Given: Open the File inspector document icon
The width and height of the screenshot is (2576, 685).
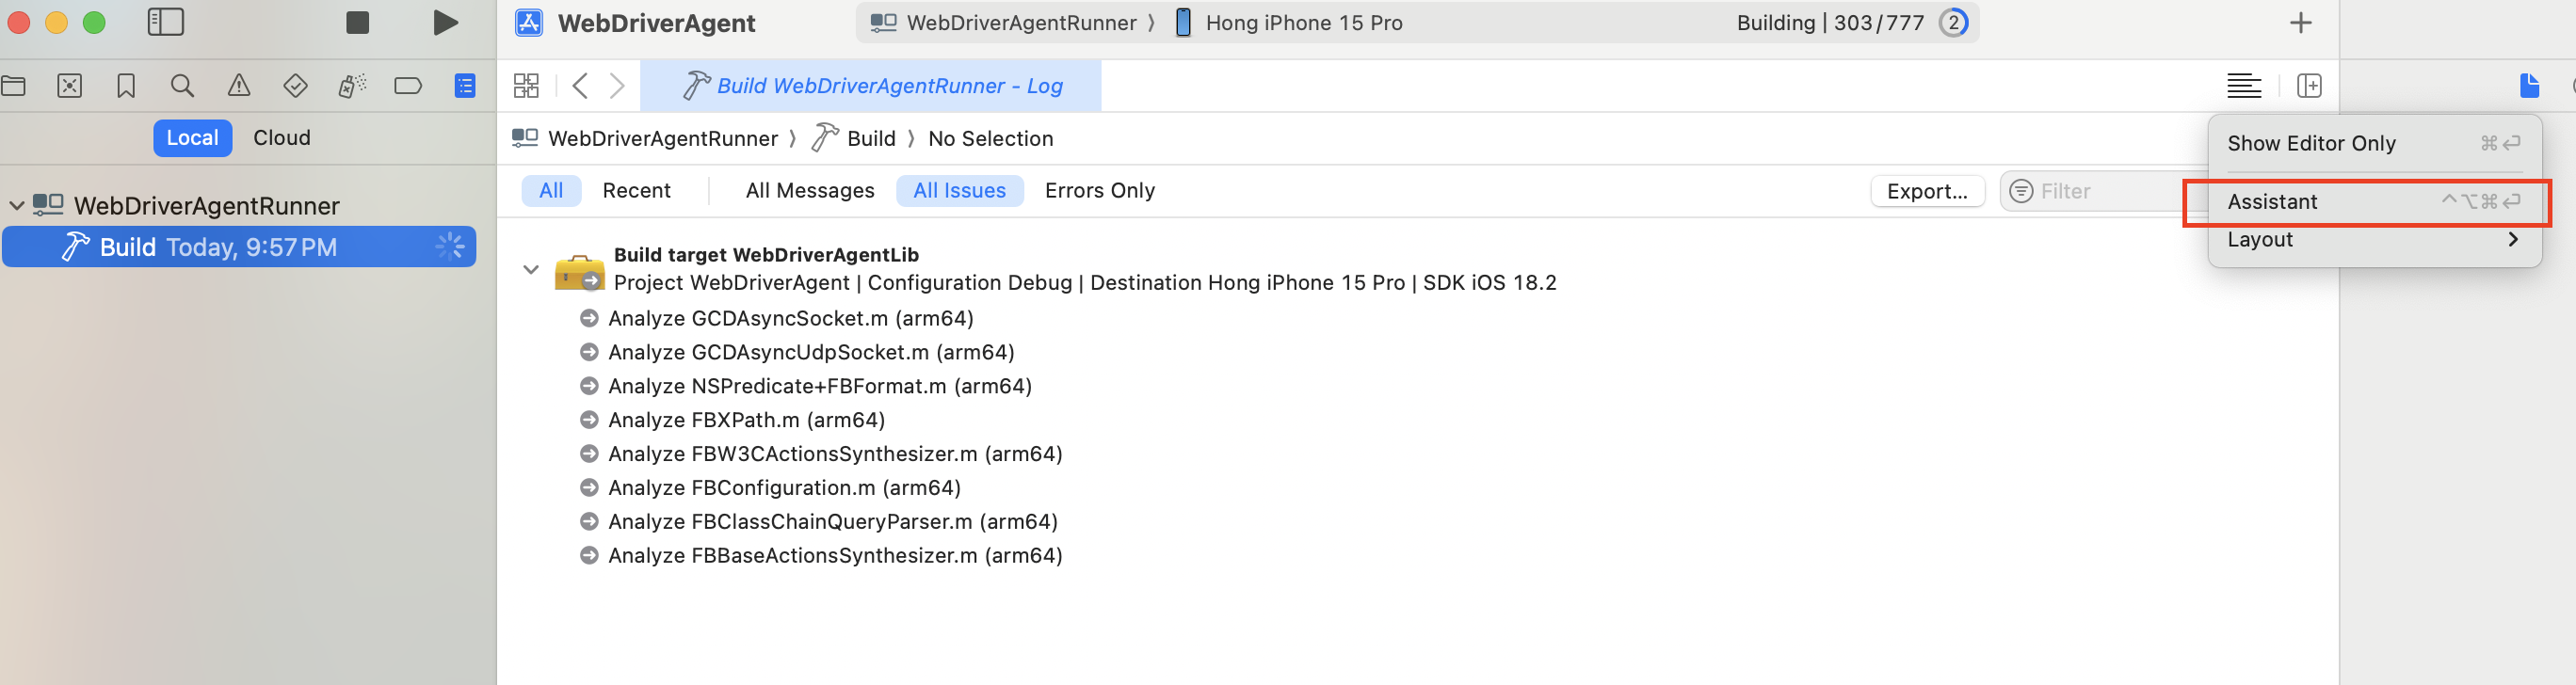Looking at the screenshot, I should pyautogui.click(x=2529, y=86).
